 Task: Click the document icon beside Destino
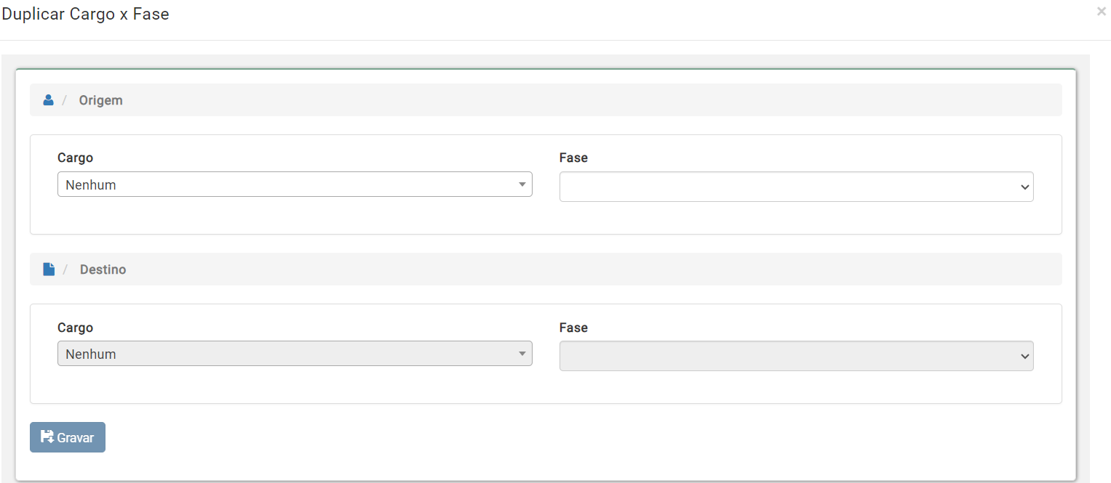click(x=49, y=269)
